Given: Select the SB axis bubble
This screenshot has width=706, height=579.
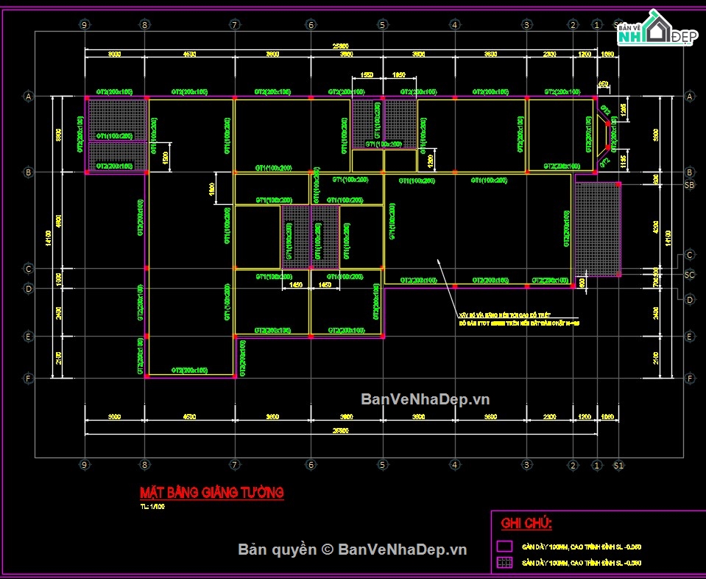Looking at the screenshot, I should coord(689,185).
